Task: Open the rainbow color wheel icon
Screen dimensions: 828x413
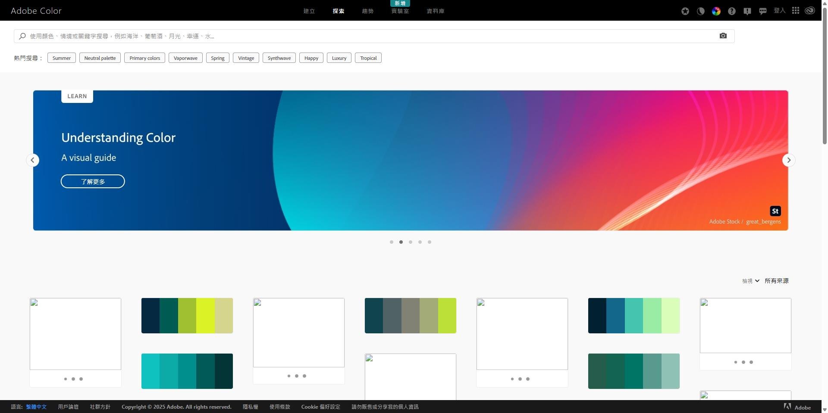Action: coord(716,11)
